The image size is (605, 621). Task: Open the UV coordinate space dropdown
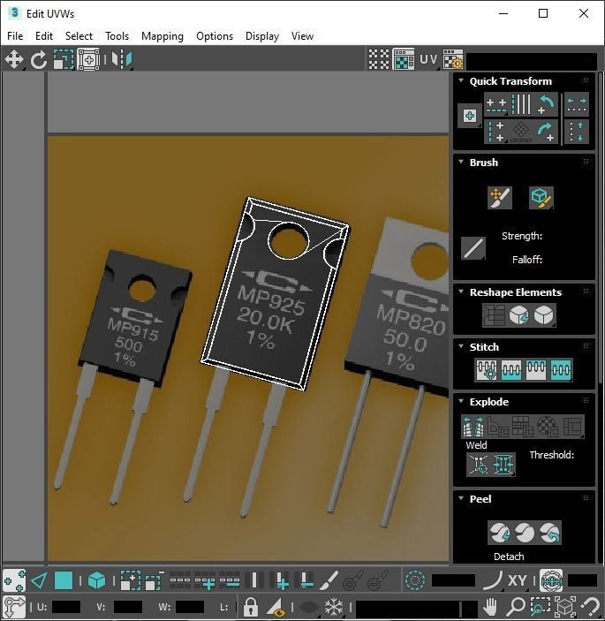click(x=428, y=60)
